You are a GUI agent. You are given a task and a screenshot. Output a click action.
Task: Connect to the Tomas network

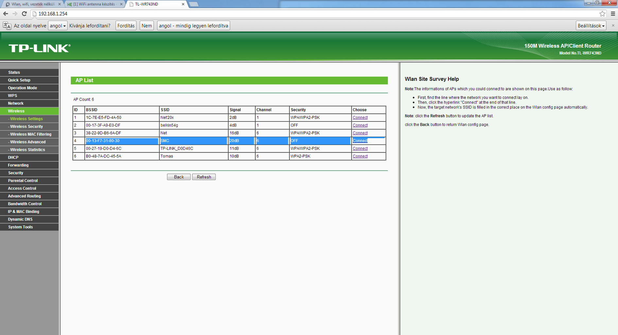coord(360,156)
